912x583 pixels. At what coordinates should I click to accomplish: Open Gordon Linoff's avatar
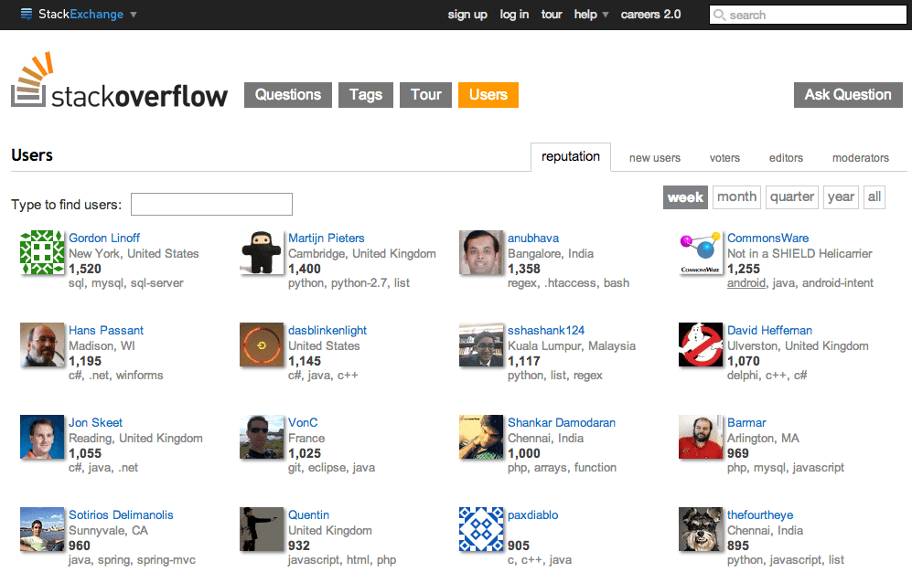(x=42, y=252)
